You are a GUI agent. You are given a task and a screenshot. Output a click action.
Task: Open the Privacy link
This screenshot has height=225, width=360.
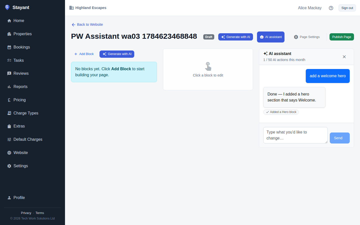tap(26, 213)
